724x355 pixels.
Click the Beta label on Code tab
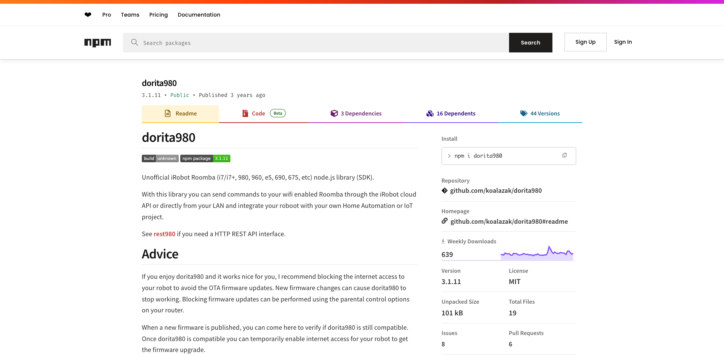(278, 113)
